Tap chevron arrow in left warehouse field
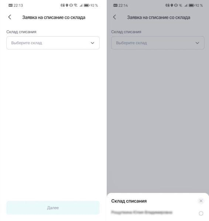209x221 pixels. 92,43
